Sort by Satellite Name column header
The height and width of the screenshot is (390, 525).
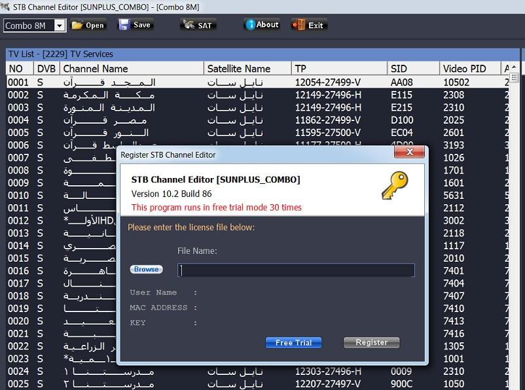pos(247,69)
